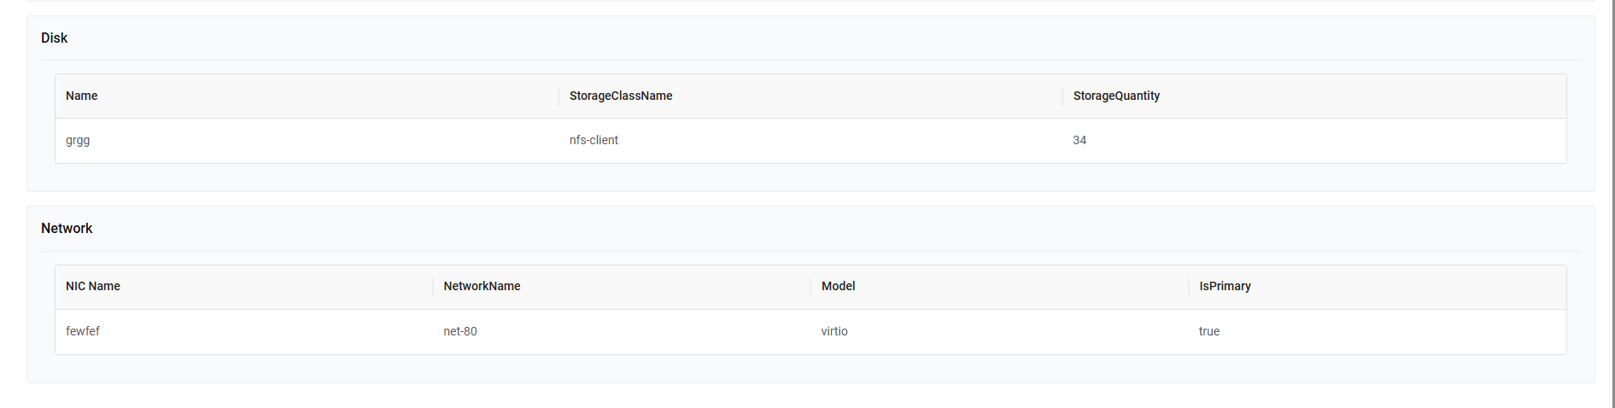Click the StorageQuantity column header
The image size is (1615, 408).
pos(1116,96)
